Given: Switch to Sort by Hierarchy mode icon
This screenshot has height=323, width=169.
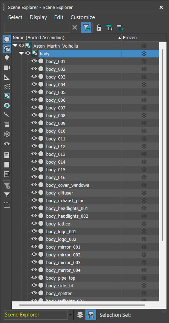Looking at the screenshot, I should tap(91, 315).
